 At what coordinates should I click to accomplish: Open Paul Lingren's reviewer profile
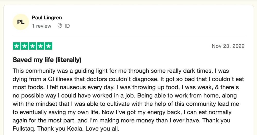(47, 18)
